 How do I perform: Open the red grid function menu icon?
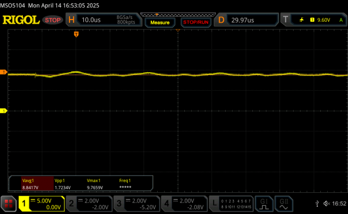tap(9, 204)
